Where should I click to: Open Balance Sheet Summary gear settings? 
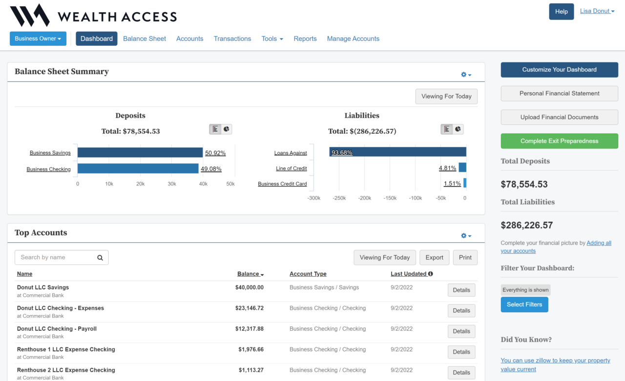466,75
